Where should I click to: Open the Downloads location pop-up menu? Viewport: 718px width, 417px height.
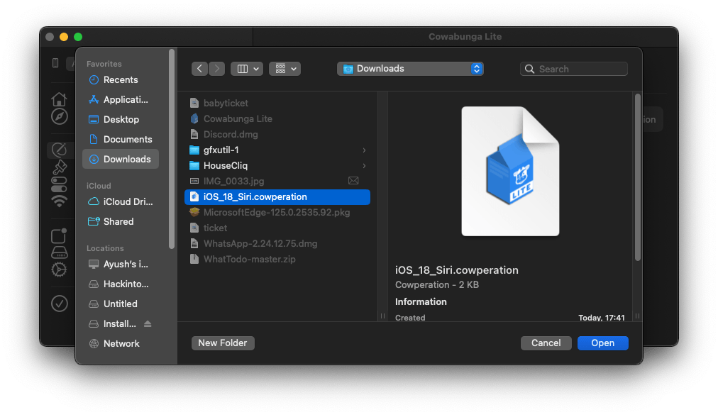(x=410, y=69)
